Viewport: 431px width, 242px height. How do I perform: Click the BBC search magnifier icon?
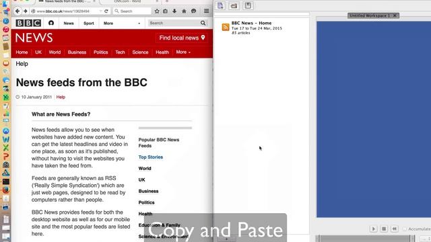coord(203,23)
